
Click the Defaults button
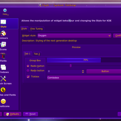pos(12,114)
